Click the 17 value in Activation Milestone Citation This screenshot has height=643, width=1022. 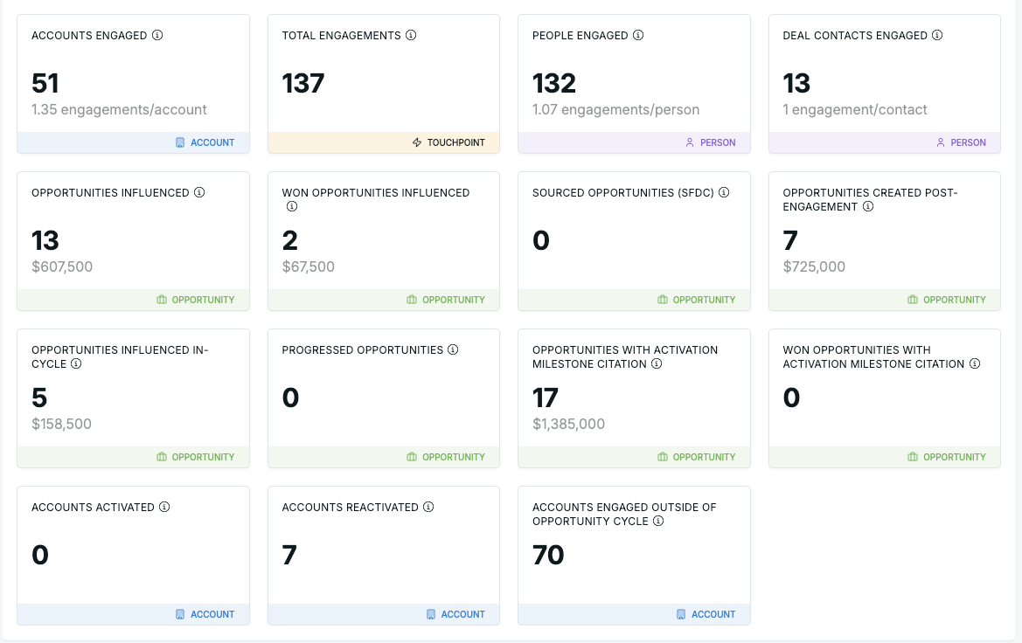546,398
